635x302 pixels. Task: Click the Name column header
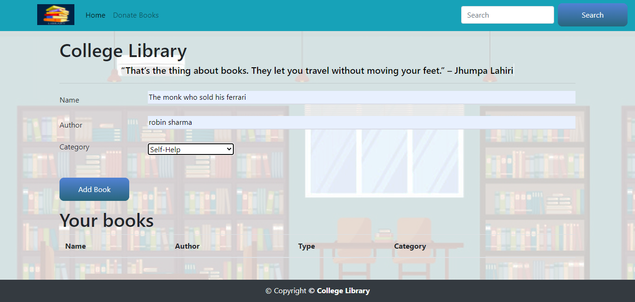(75, 246)
